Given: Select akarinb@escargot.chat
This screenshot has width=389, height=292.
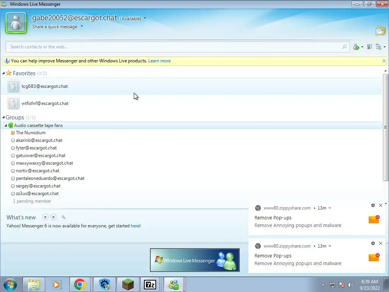Looking at the screenshot, I should 39,140.
